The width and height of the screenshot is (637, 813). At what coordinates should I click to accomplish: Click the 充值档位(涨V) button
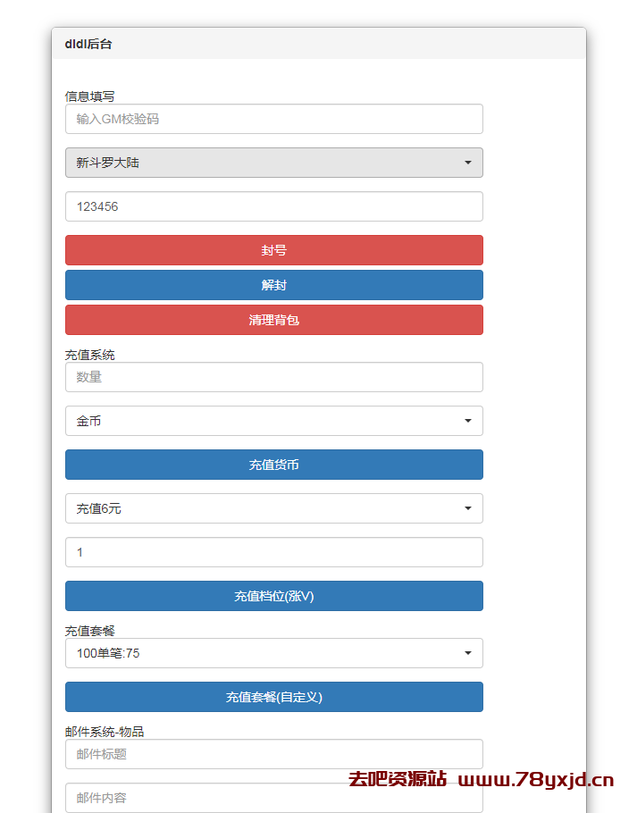pyautogui.click(x=273, y=596)
